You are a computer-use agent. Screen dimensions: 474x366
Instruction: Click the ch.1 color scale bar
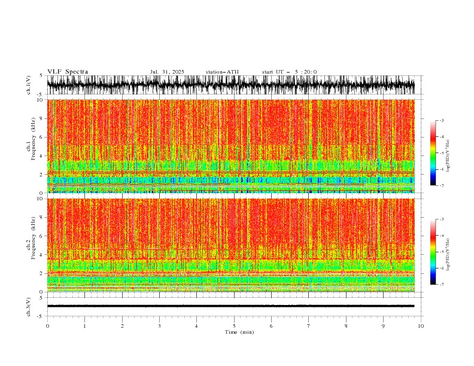tap(433, 153)
